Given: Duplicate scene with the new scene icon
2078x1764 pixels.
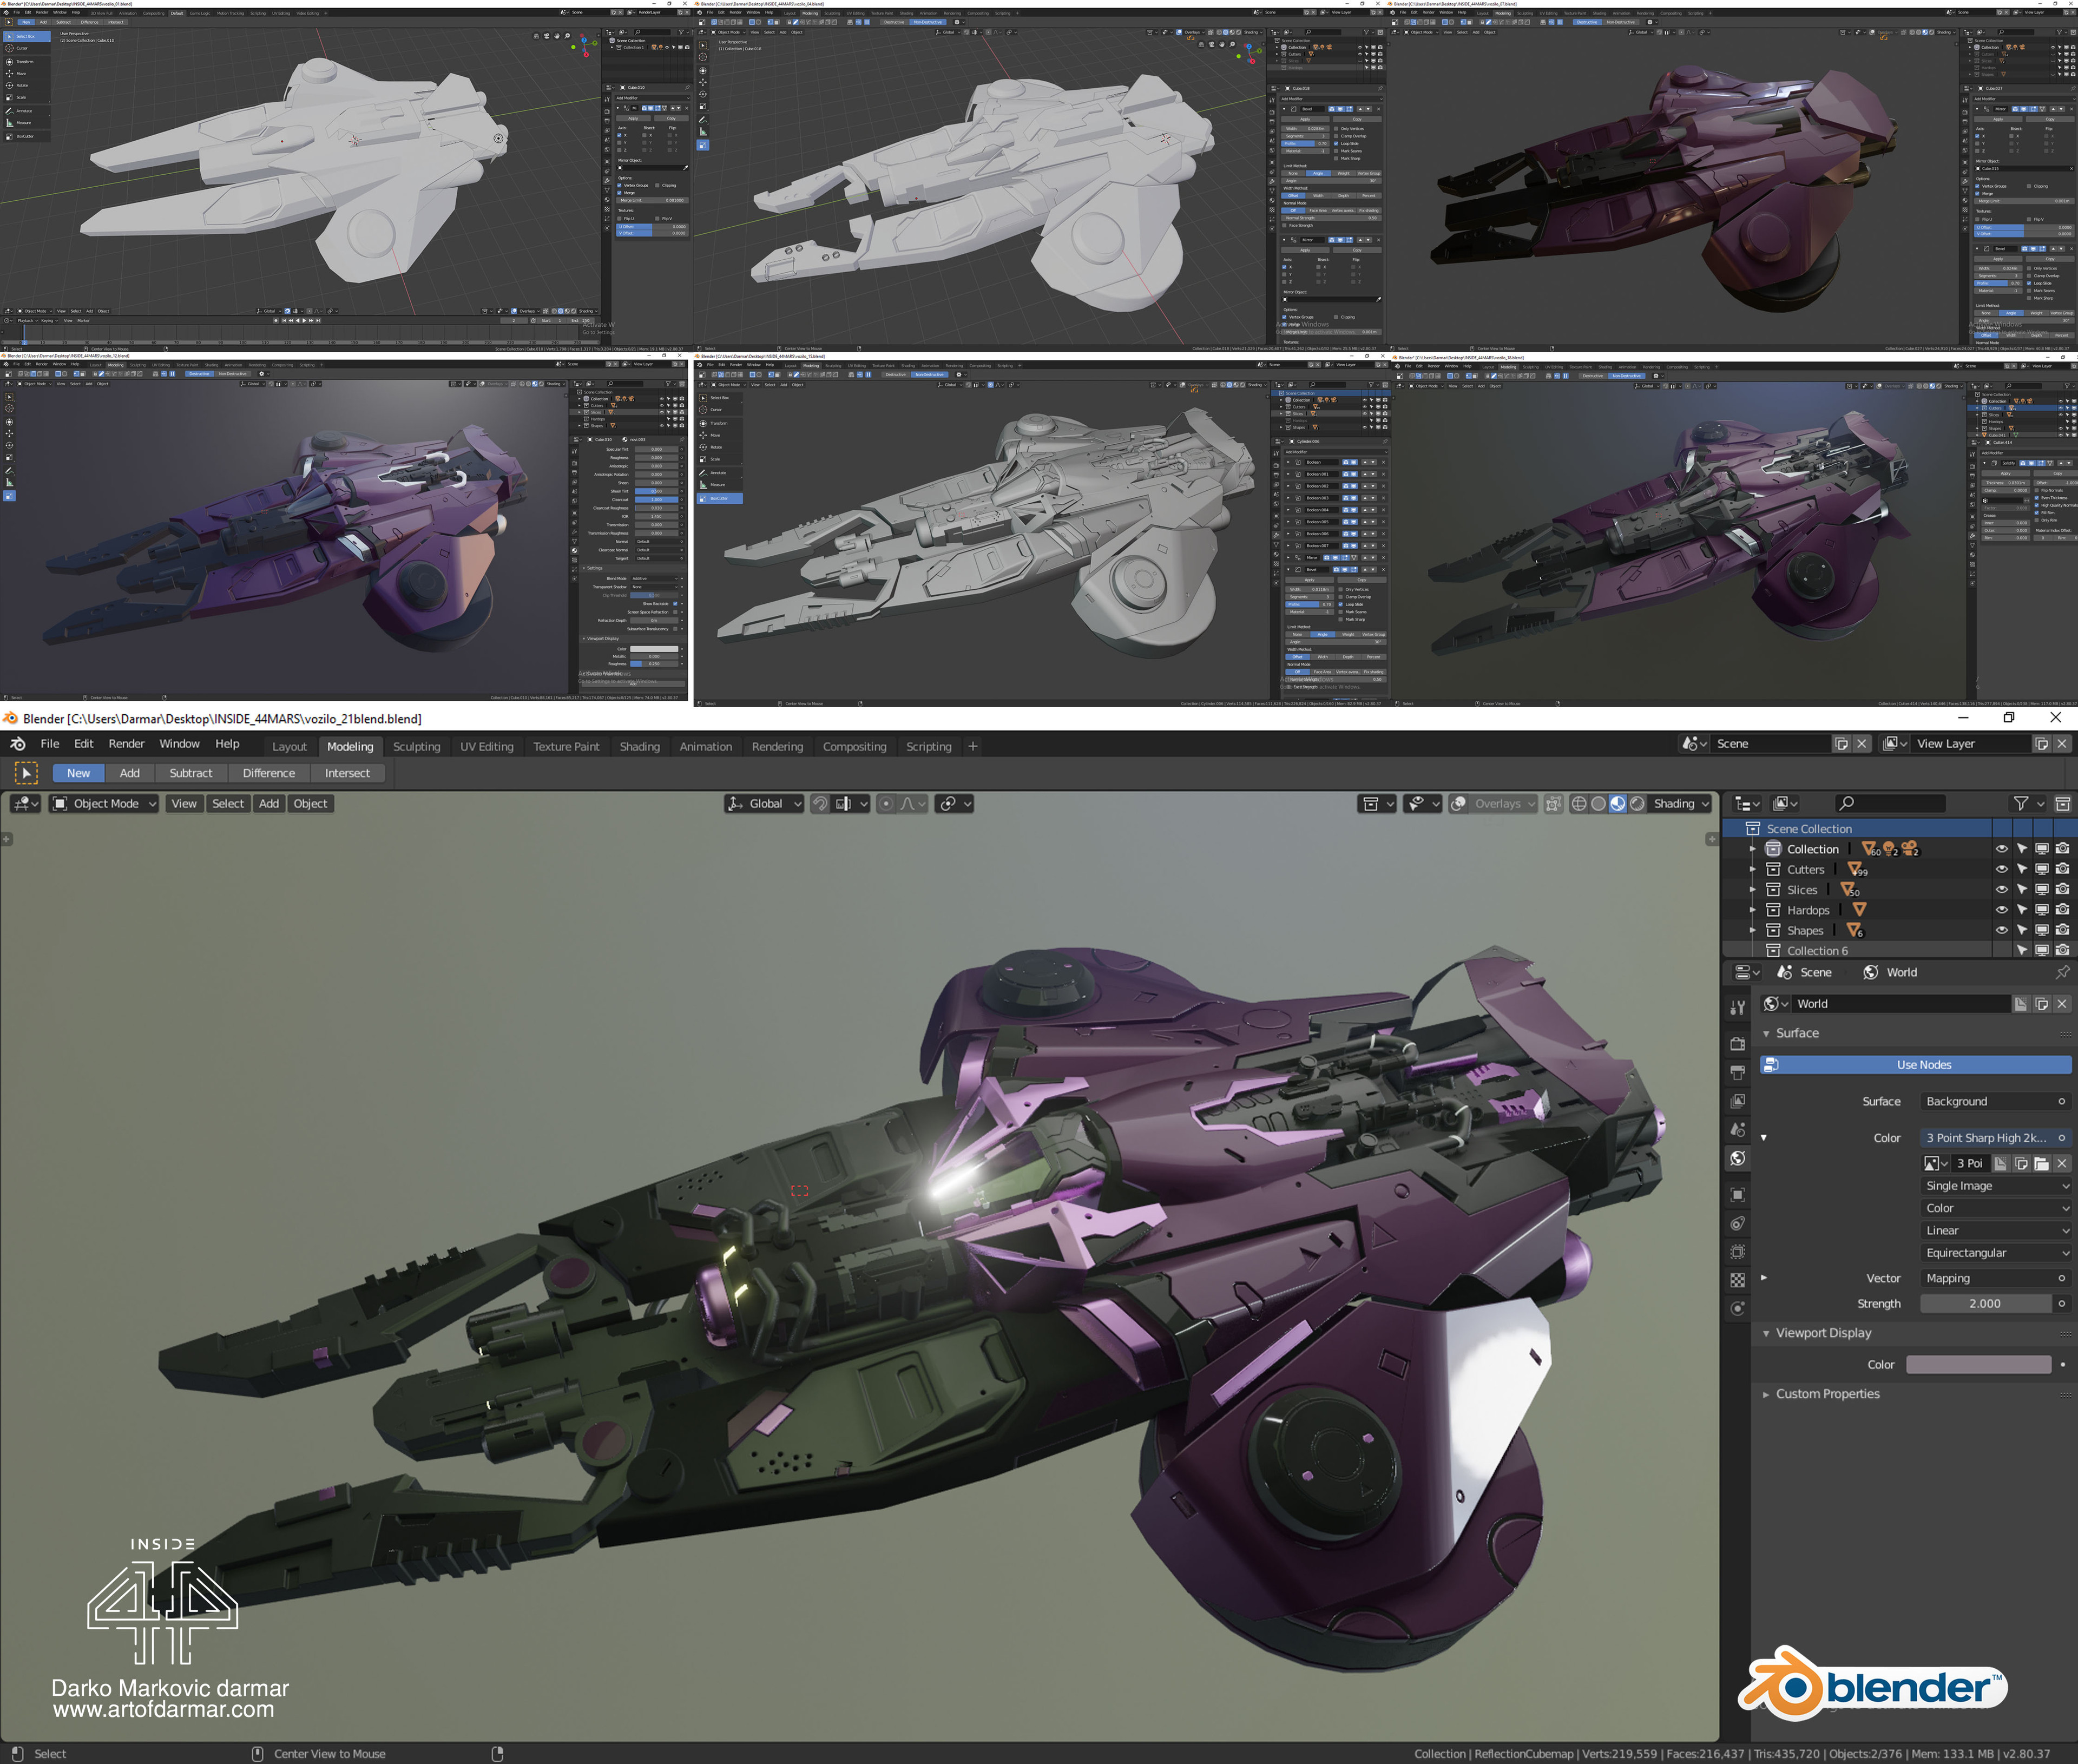Looking at the screenshot, I should point(1842,744).
